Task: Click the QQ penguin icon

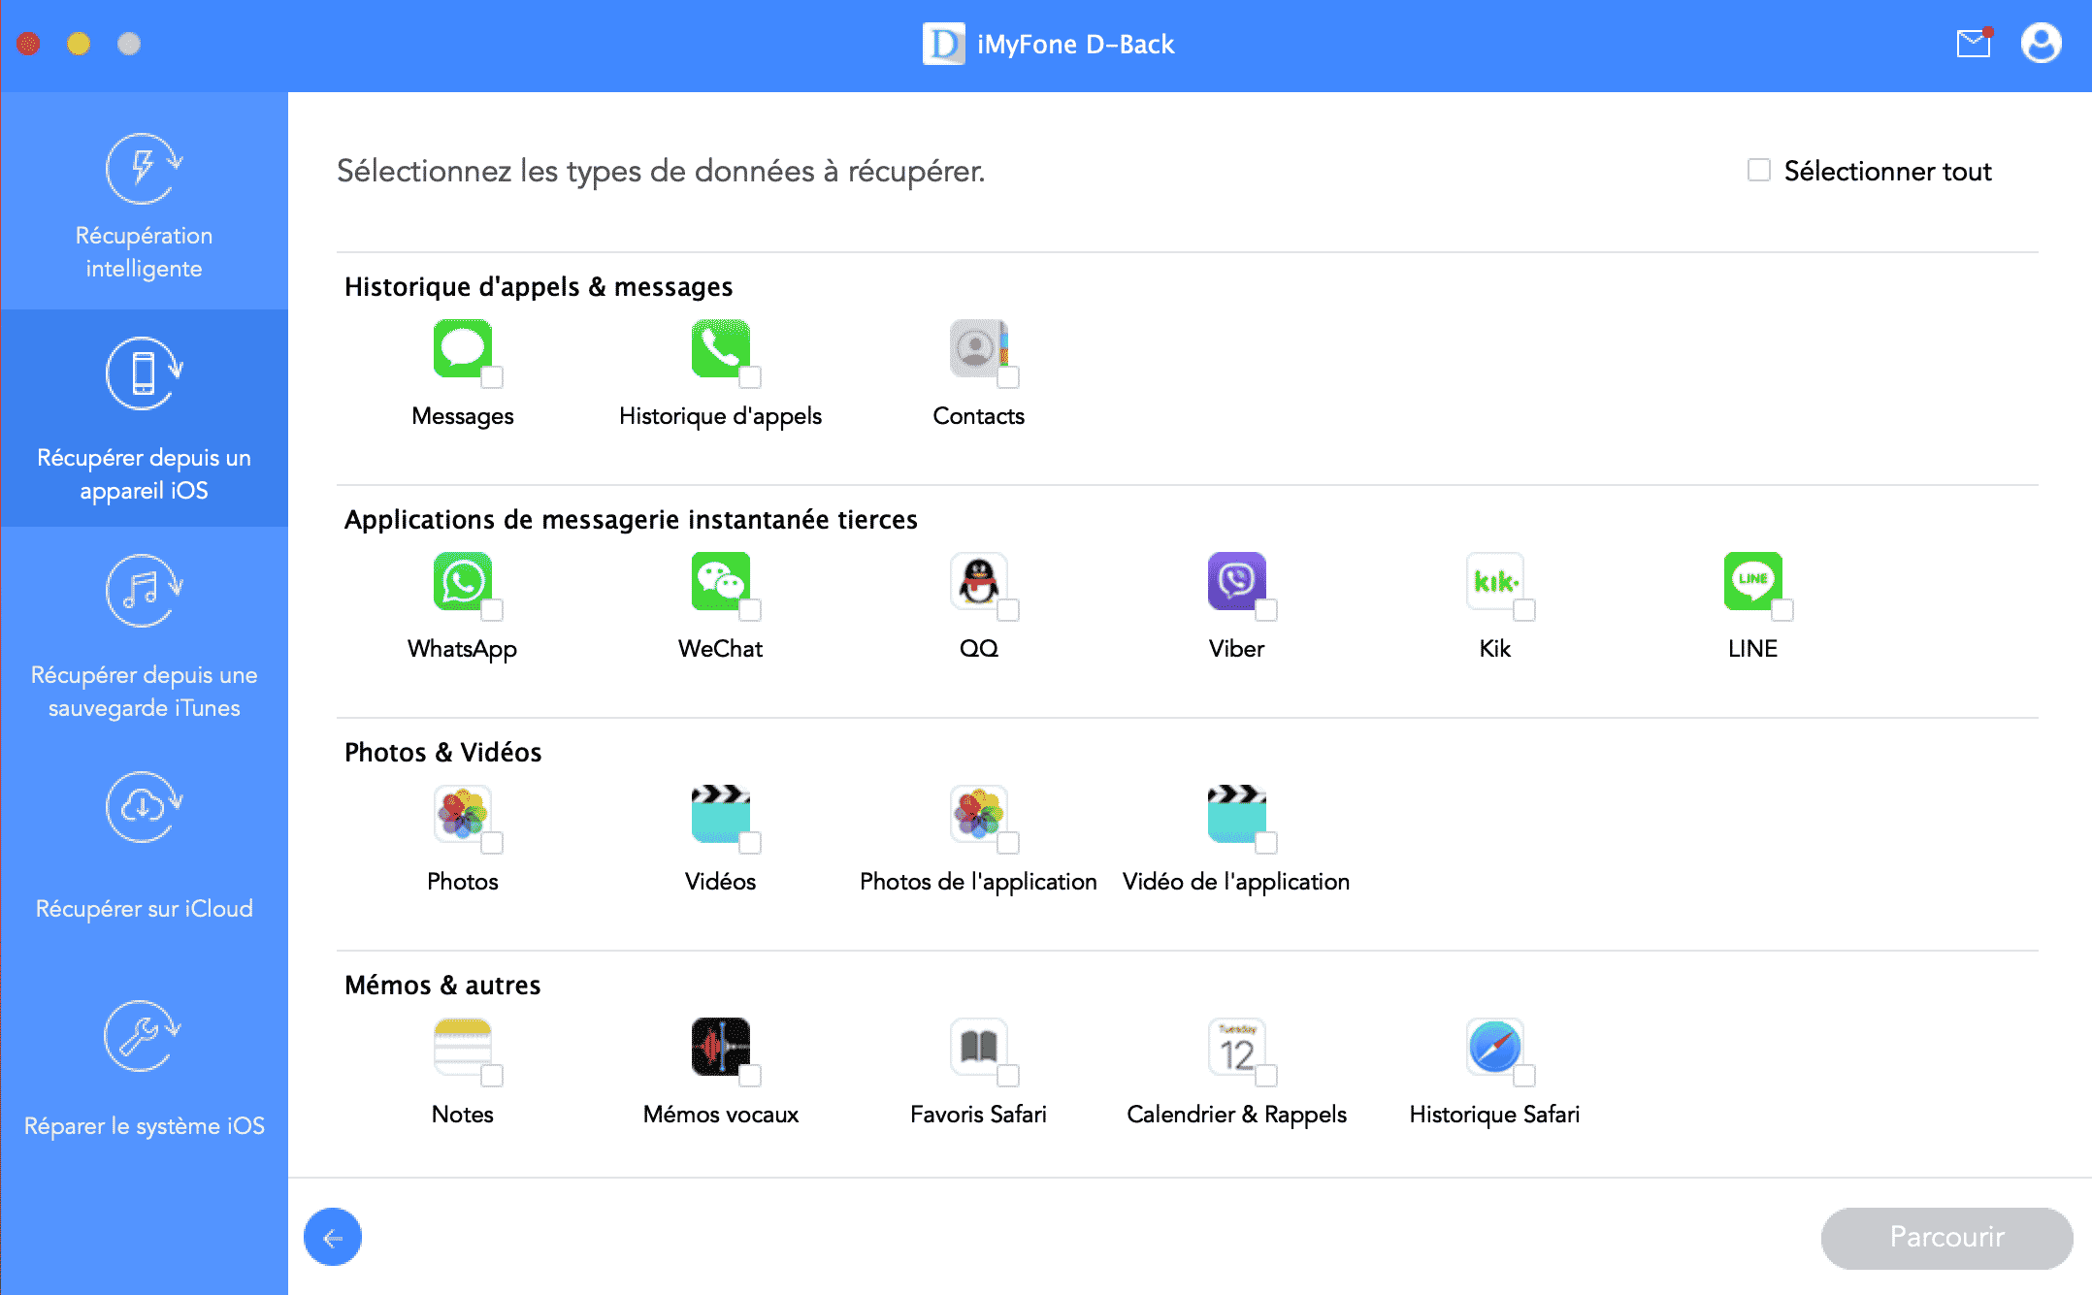Action: click(x=979, y=581)
